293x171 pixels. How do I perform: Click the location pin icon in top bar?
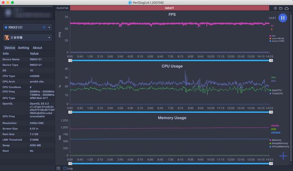pyautogui.click(x=275, y=8)
